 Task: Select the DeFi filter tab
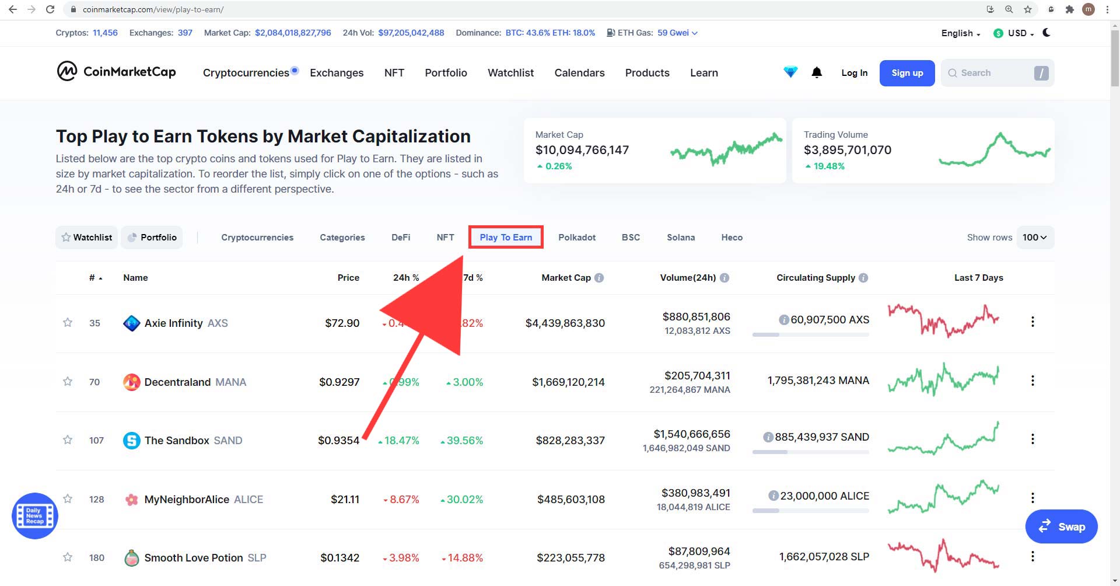tap(401, 238)
